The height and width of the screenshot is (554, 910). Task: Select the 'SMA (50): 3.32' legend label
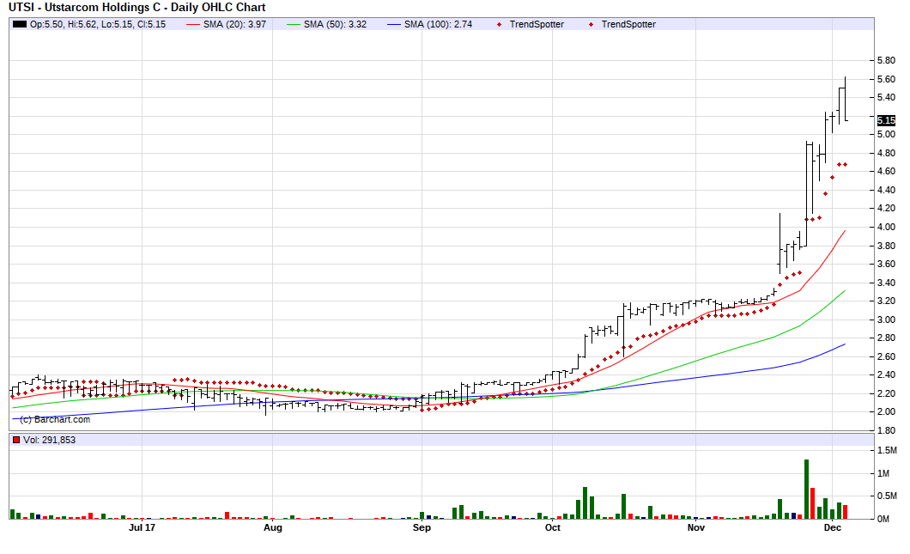[x=335, y=24]
